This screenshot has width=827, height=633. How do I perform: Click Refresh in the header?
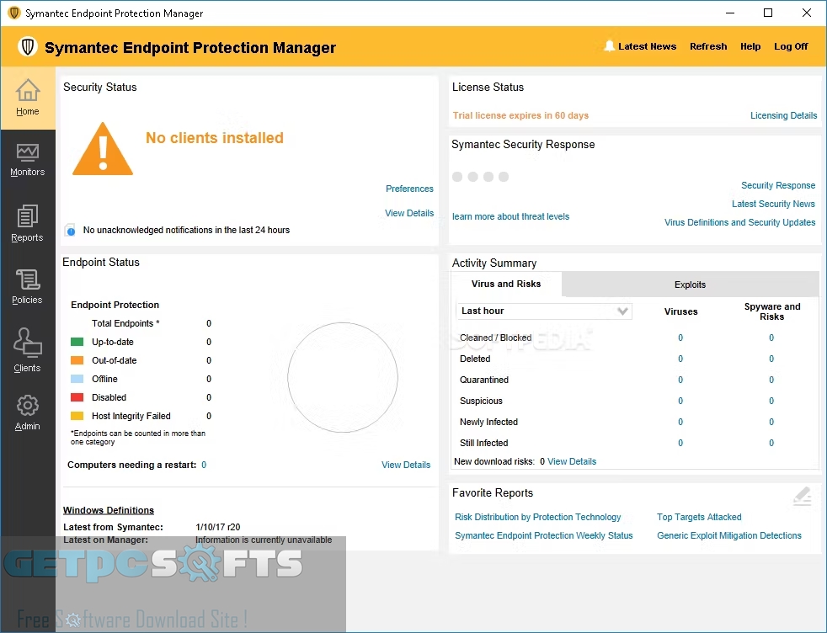[708, 46]
